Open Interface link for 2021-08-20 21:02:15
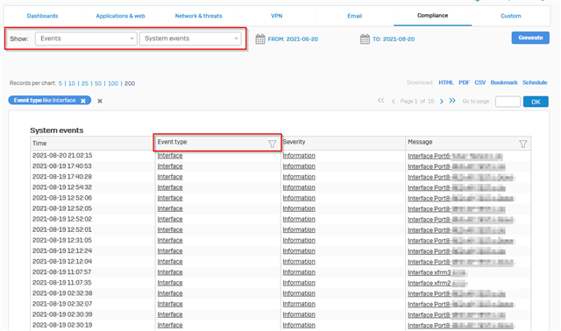Viewport: 561px width, 331px height. [x=170, y=156]
